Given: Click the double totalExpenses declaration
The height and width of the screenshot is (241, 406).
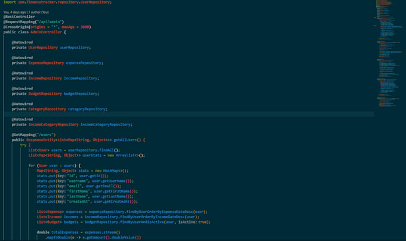Looking at the screenshot, I should point(78,233).
